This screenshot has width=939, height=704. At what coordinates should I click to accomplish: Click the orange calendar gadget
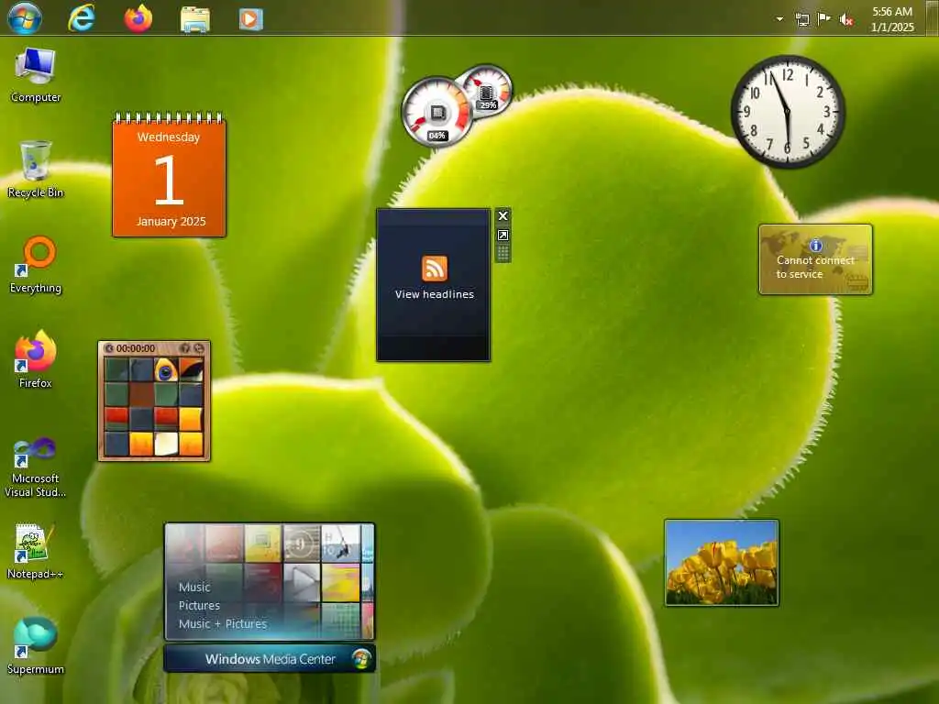point(169,175)
